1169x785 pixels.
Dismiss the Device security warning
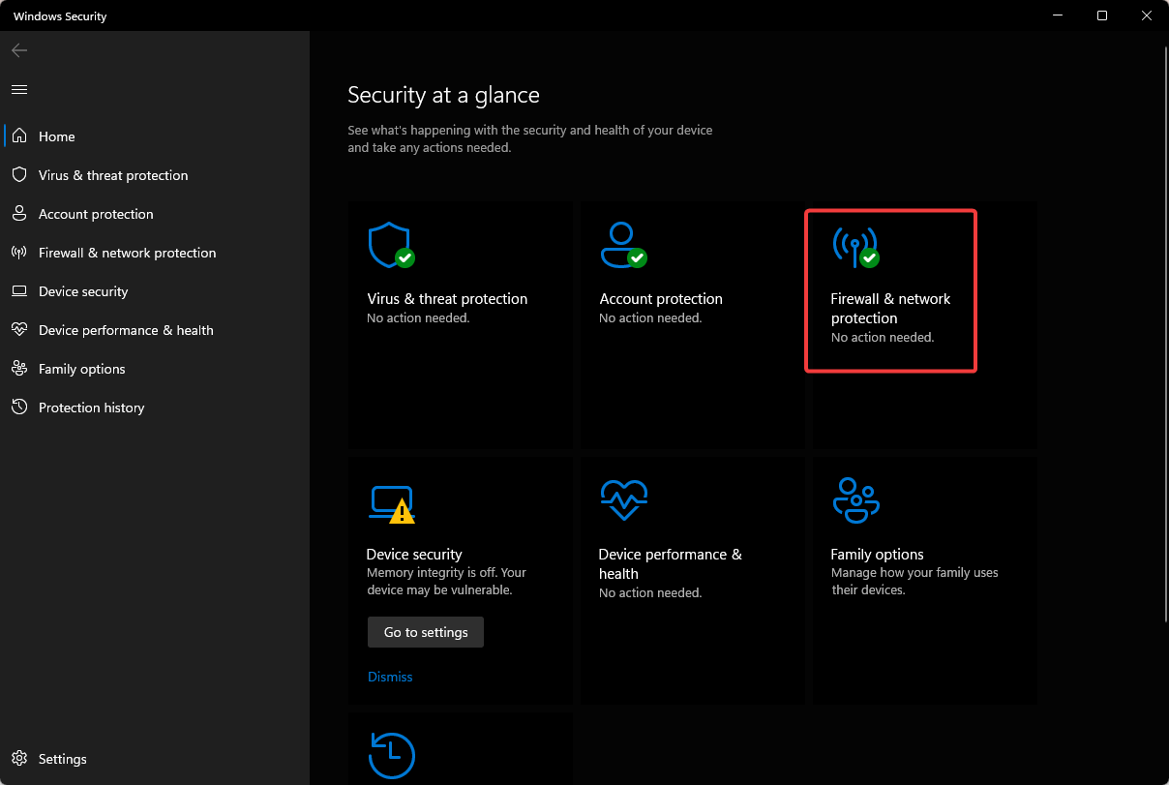coord(390,676)
